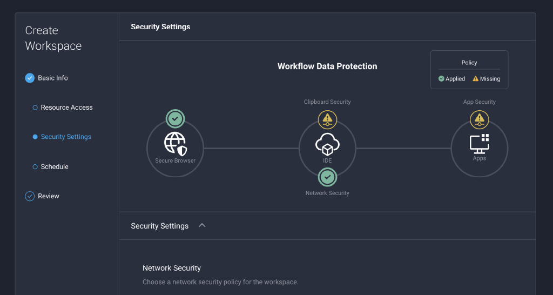Click the Clipboard Security label
553x295 pixels.
[327, 102]
